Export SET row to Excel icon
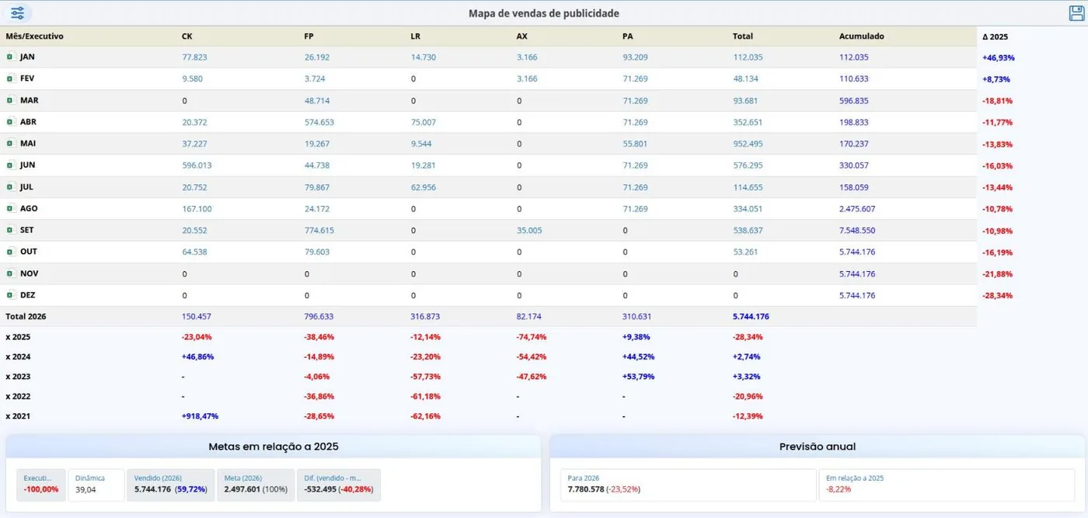 (x=10, y=231)
